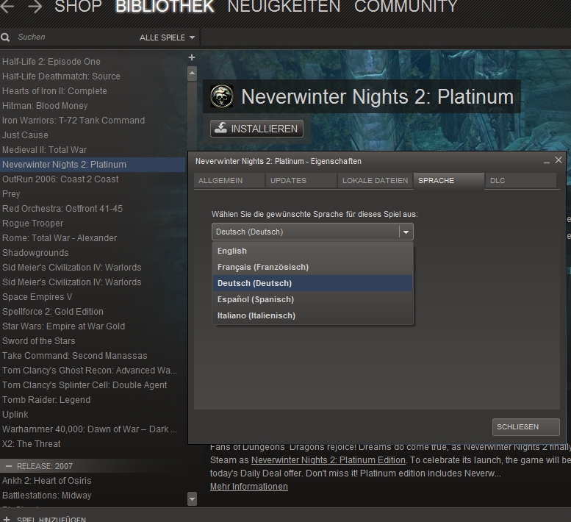Image resolution: width=571 pixels, height=522 pixels.
Task: Click the language combo box arrow
Action: pos(406,232)
